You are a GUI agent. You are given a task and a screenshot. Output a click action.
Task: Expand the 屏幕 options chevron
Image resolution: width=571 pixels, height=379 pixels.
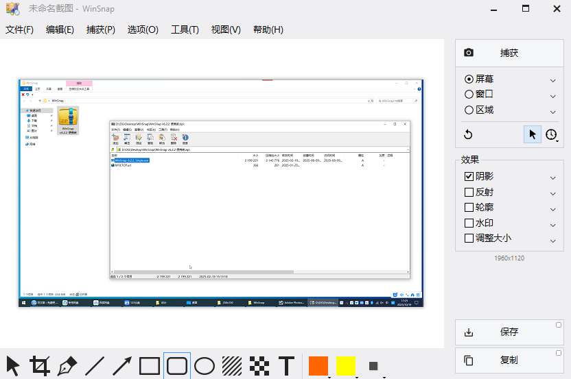(552, 80)
